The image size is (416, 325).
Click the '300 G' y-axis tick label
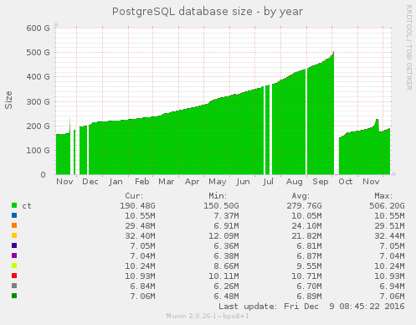point(38,101)
